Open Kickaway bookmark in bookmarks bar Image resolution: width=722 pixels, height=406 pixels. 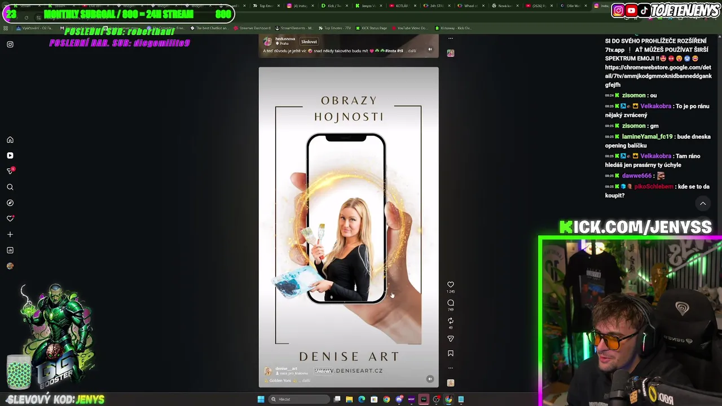pyautogui.click(x=453, y=28)
